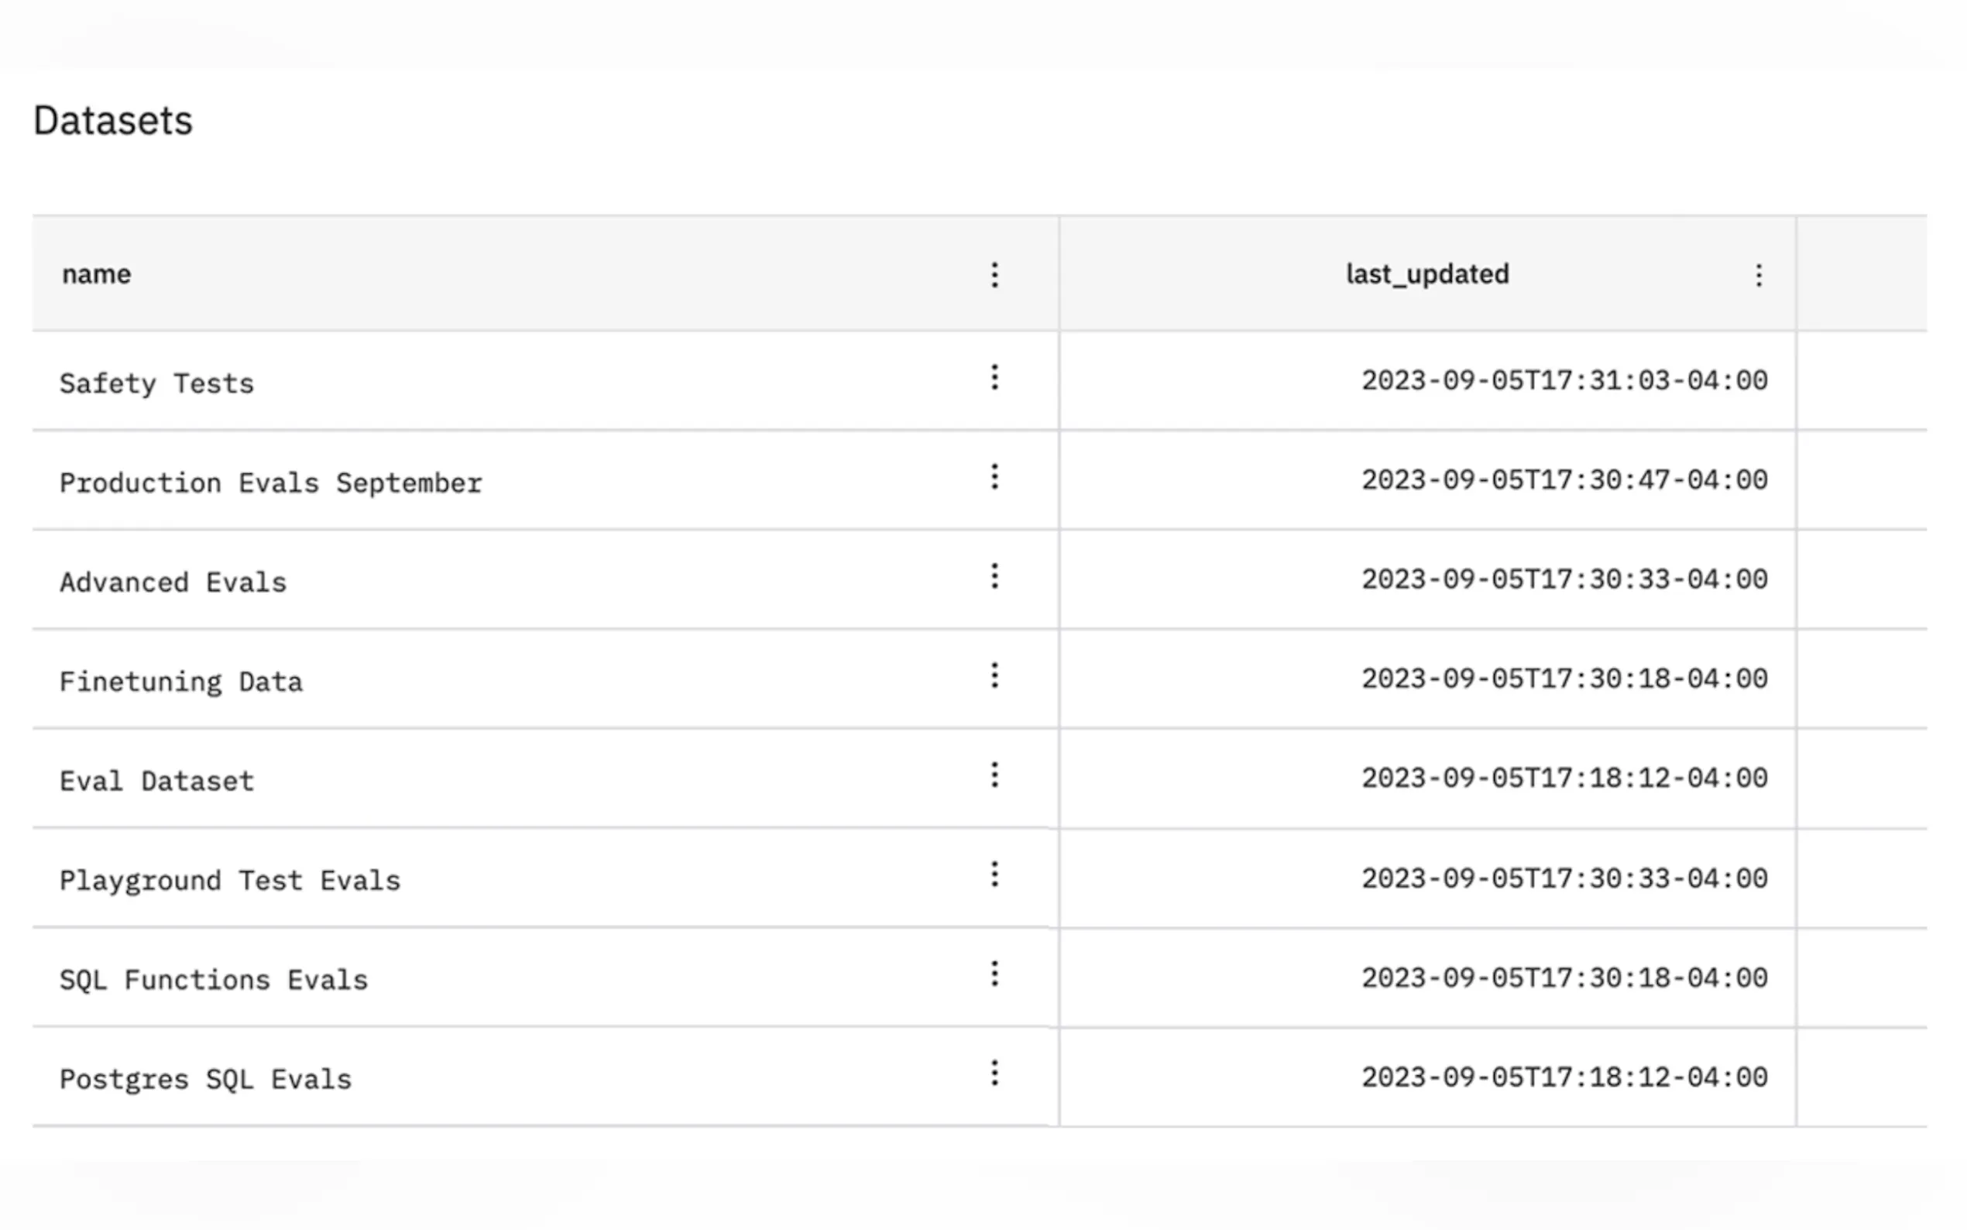Open the name column options menu

[994, 275]
